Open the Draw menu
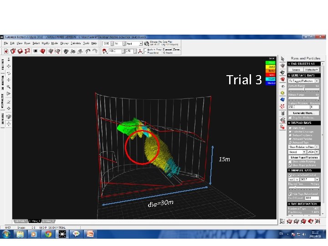 coord(27,43)
